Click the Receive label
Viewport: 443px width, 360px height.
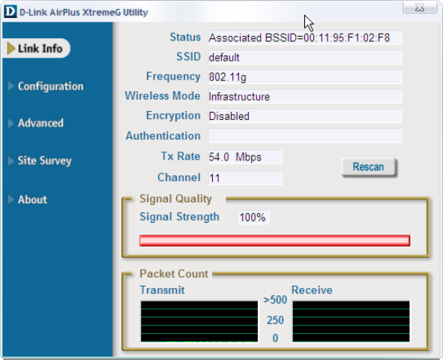click(312, 290)
